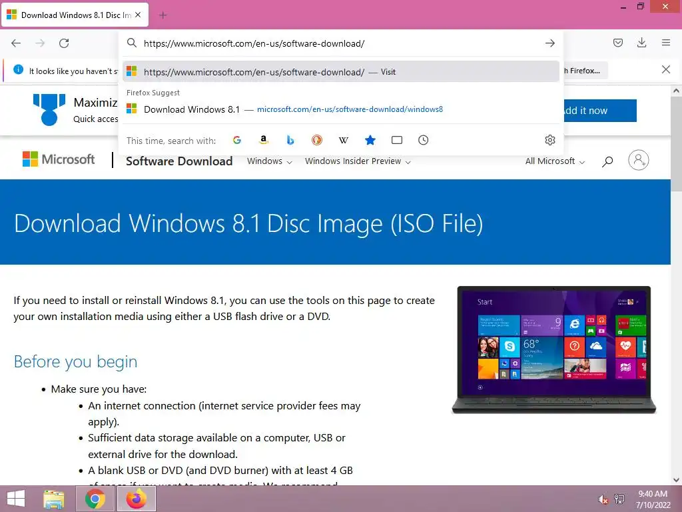Search this time with DuckDuckGo
Screen dimensions: 682x512
[316, 140]
